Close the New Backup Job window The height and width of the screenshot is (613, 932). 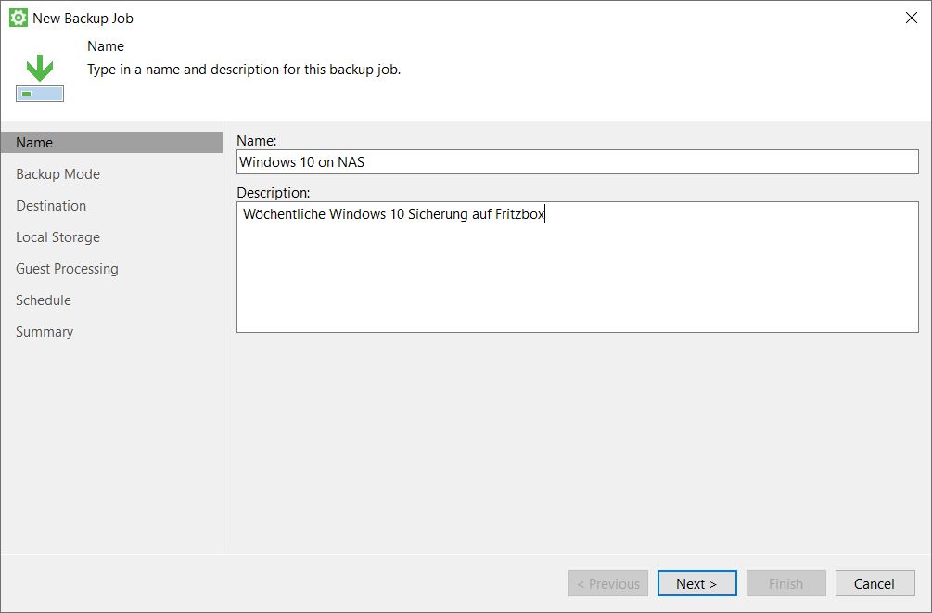911,18
